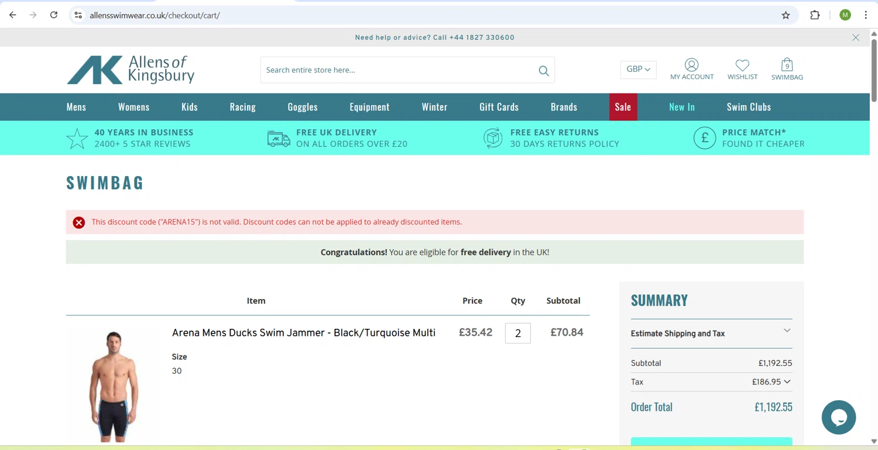Open the Wishlist heart icon
This screenshot has width=878, height=450.
click(742, 65)
